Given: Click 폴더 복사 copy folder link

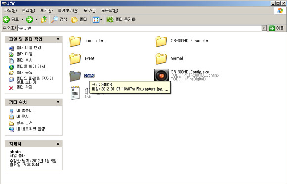Looking at the screenshot, I should tap(25, 60).
